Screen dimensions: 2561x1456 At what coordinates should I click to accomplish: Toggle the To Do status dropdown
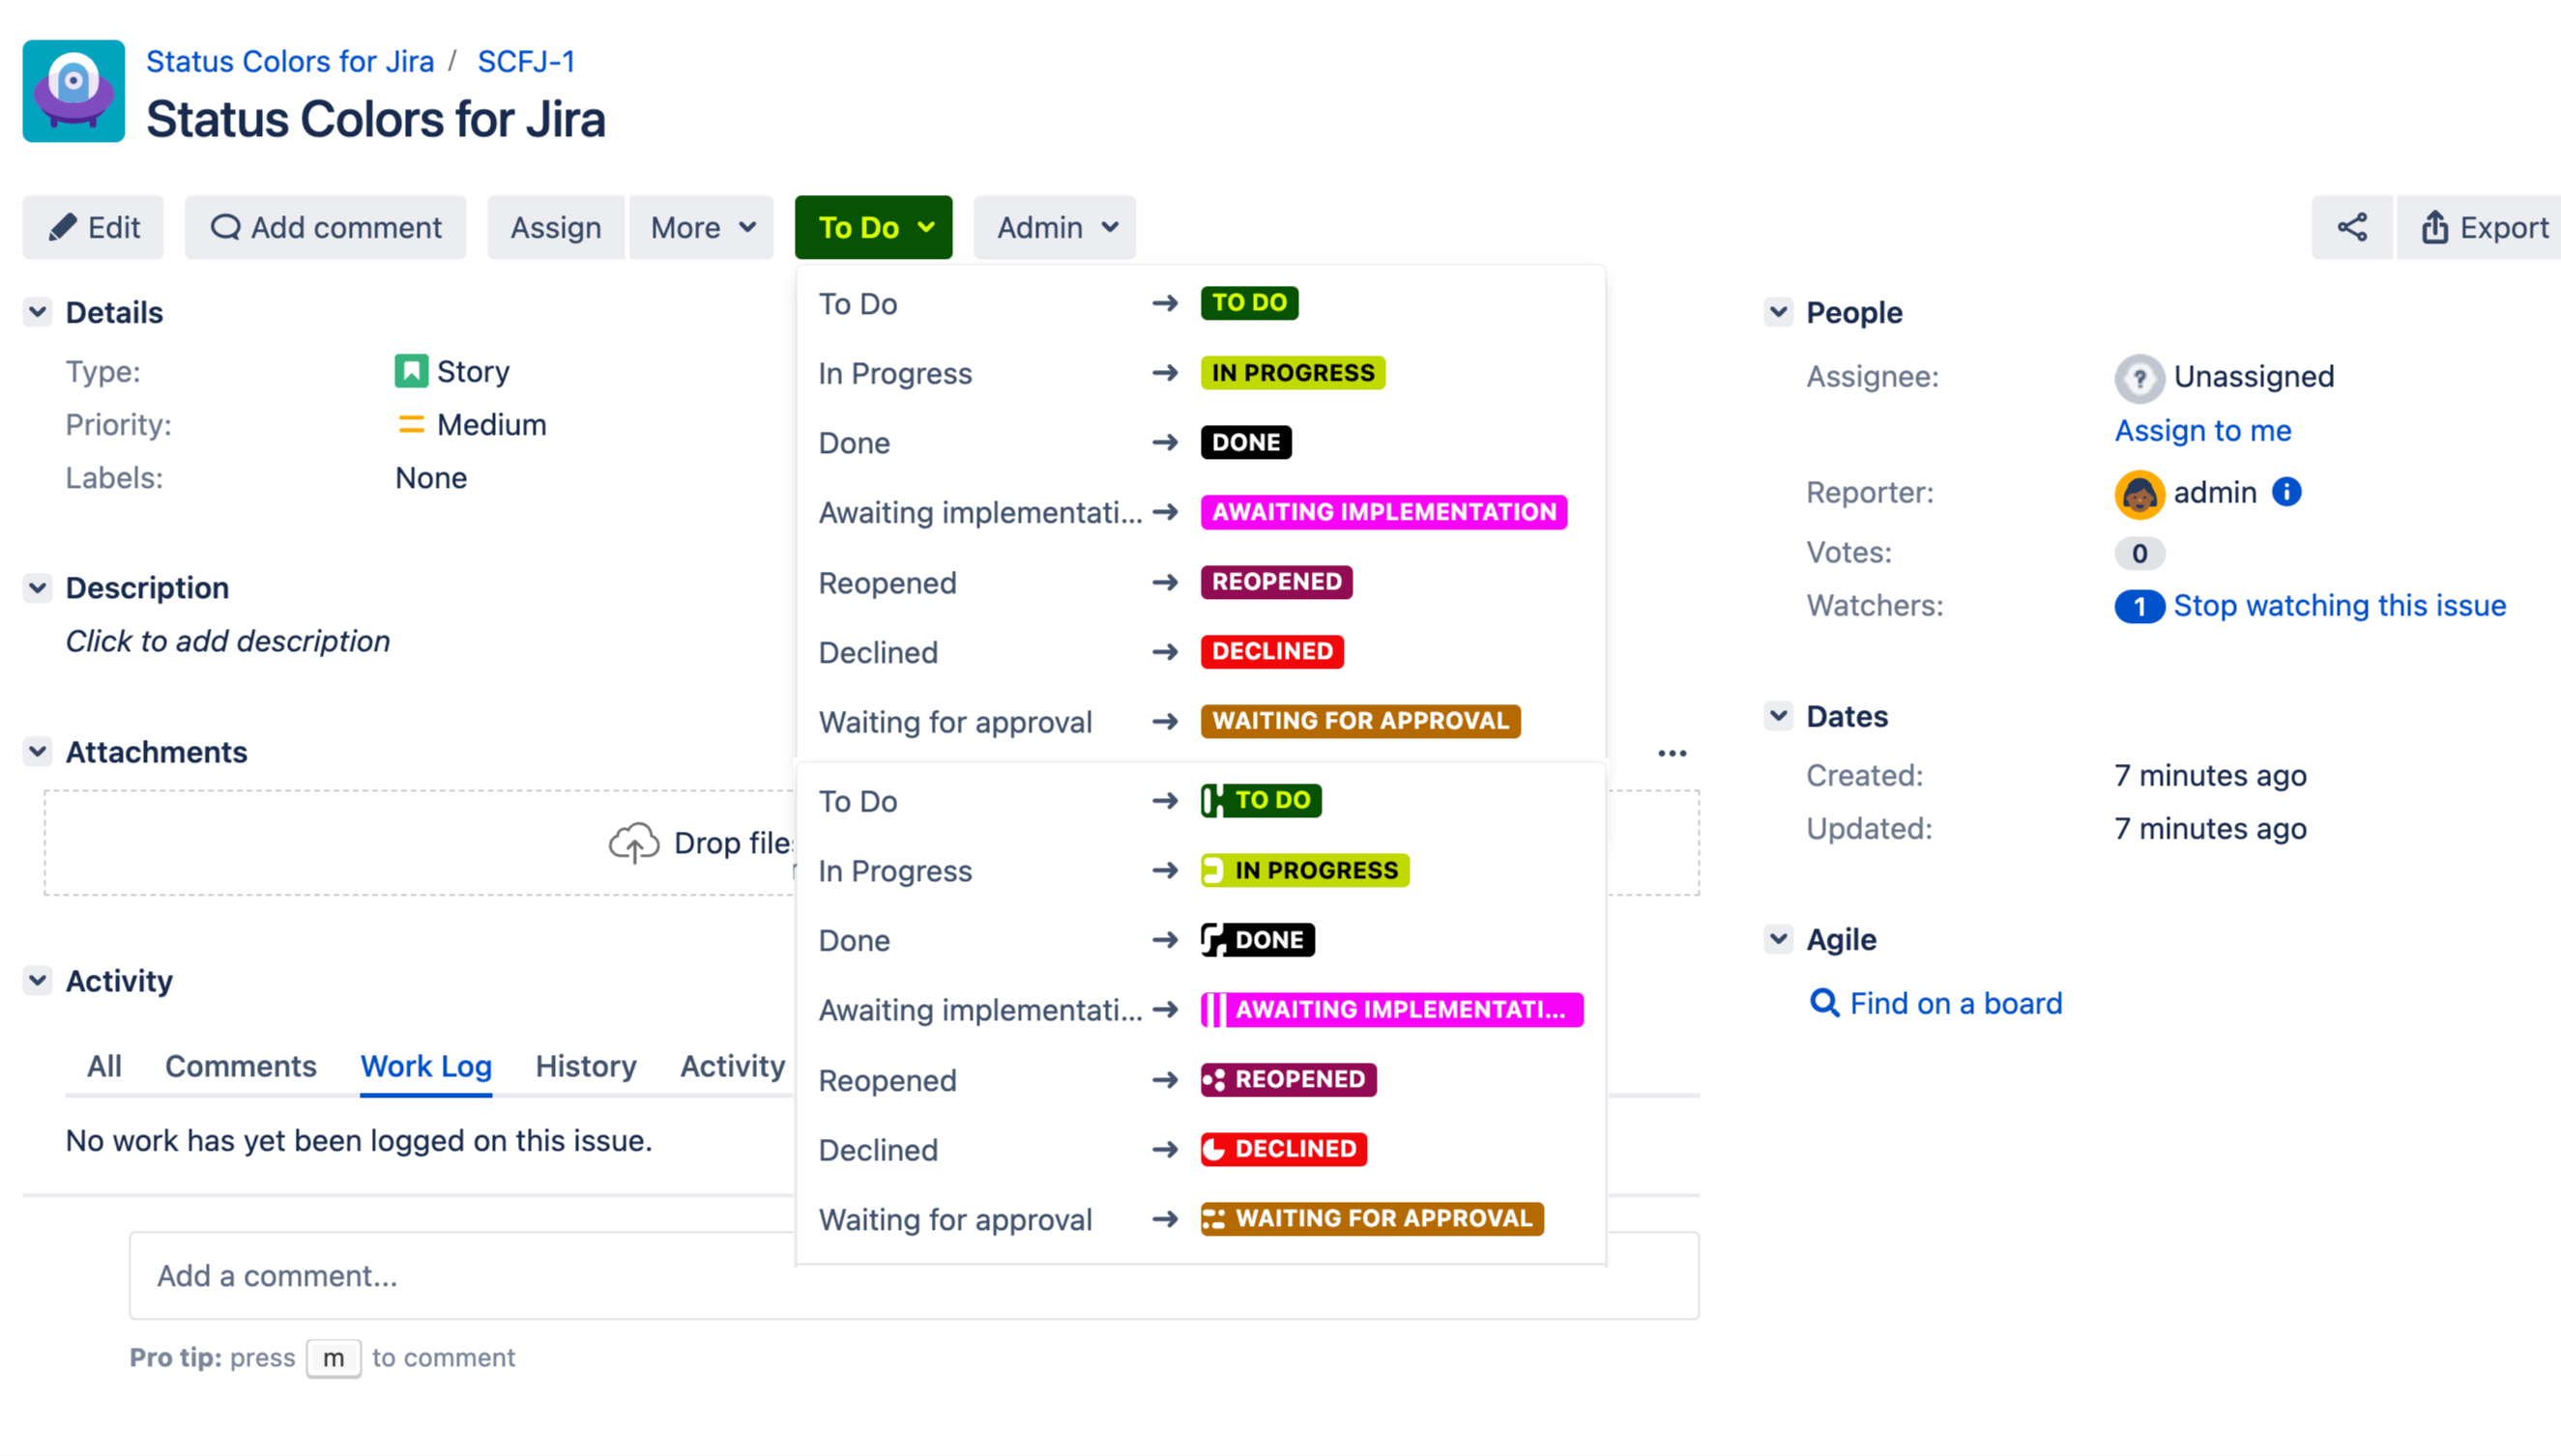click(873, 228)
